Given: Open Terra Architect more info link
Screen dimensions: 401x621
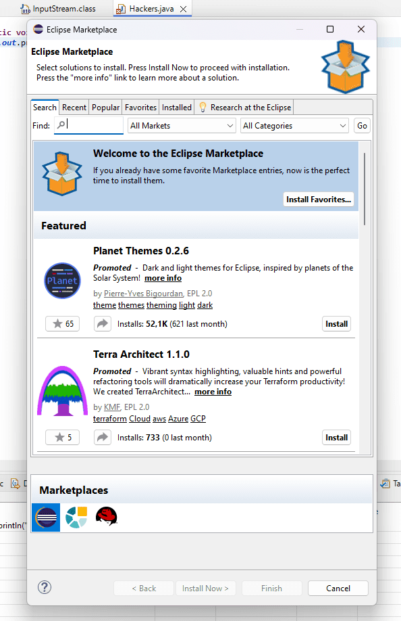Looking at the screenshot, I should pos(213,392).
